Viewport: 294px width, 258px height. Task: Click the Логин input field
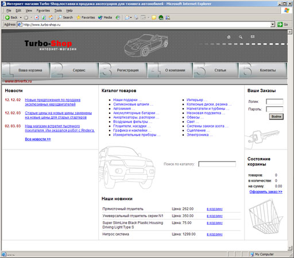(274, 102)
